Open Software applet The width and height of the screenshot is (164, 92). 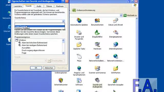[x=79, y=82]
